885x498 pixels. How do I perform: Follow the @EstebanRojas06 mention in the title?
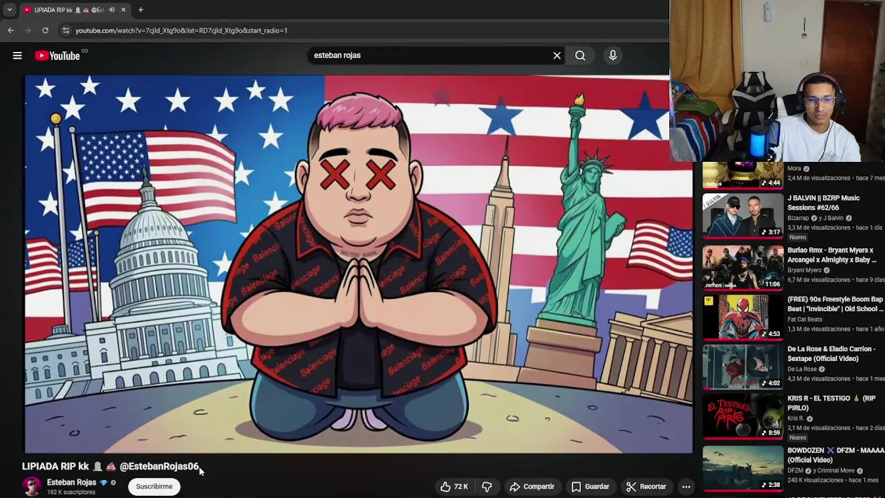[x=159, y=466]
